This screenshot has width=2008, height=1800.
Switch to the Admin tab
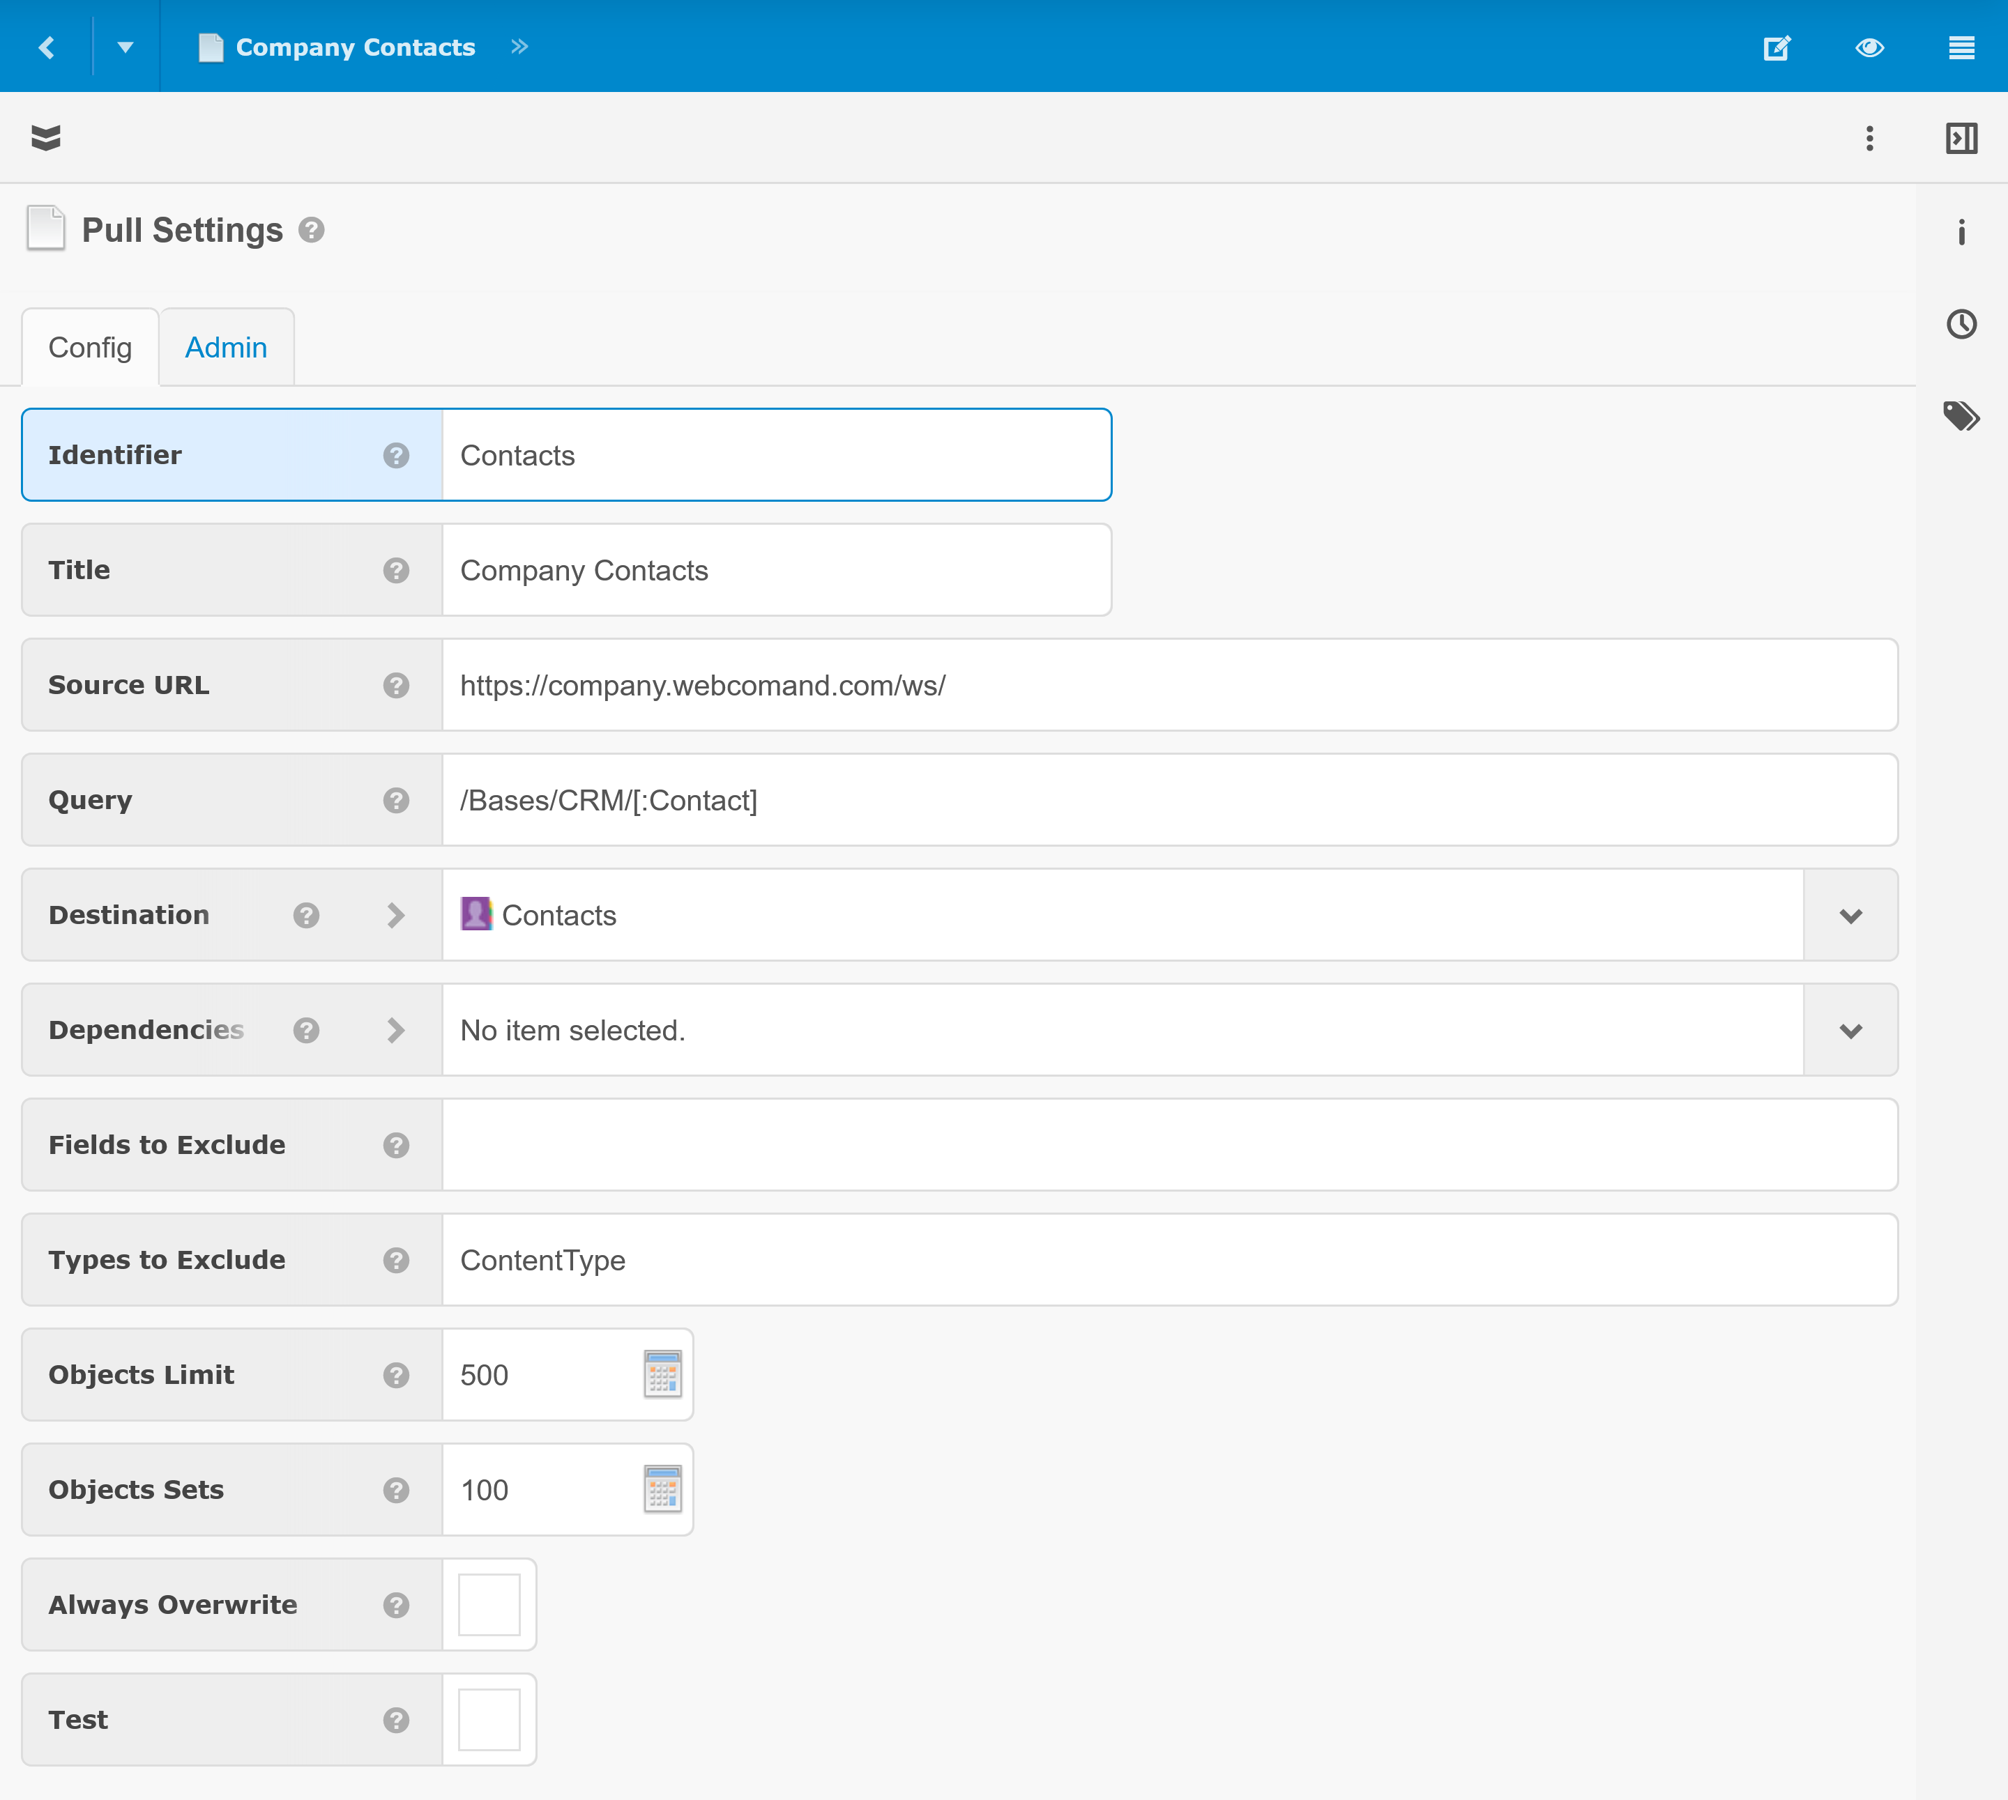coord(226,347)
